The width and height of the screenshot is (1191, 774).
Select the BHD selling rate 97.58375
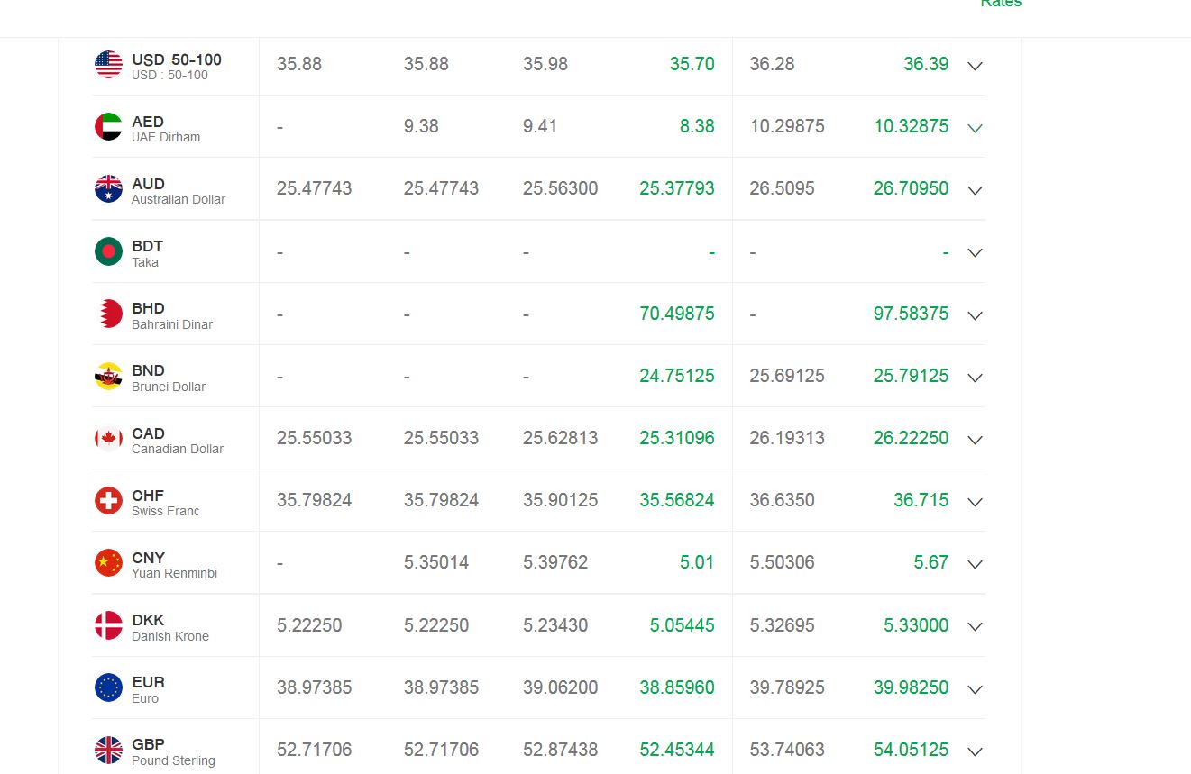point(911,314)
